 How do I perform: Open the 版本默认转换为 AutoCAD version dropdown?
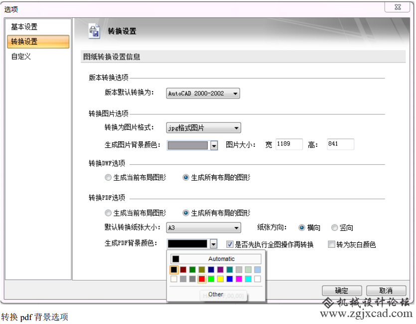pyautogui.click(x=203, y=94)
